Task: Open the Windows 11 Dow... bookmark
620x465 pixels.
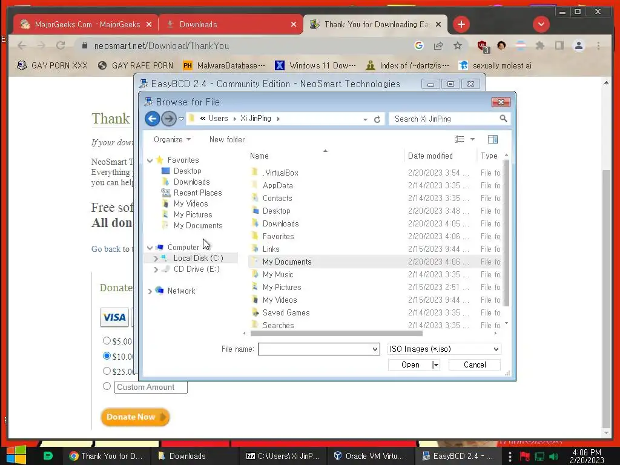Action: pyautogui.click(x=315, y=65)
